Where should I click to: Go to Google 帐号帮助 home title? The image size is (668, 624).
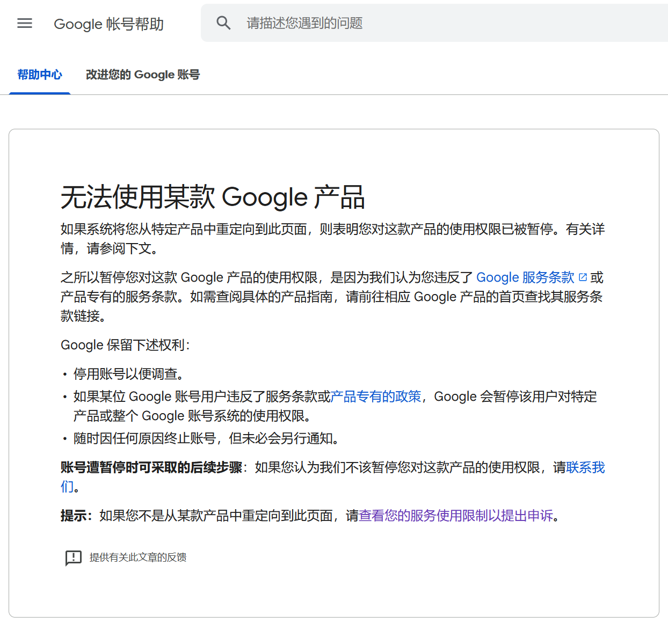[108, 24]
